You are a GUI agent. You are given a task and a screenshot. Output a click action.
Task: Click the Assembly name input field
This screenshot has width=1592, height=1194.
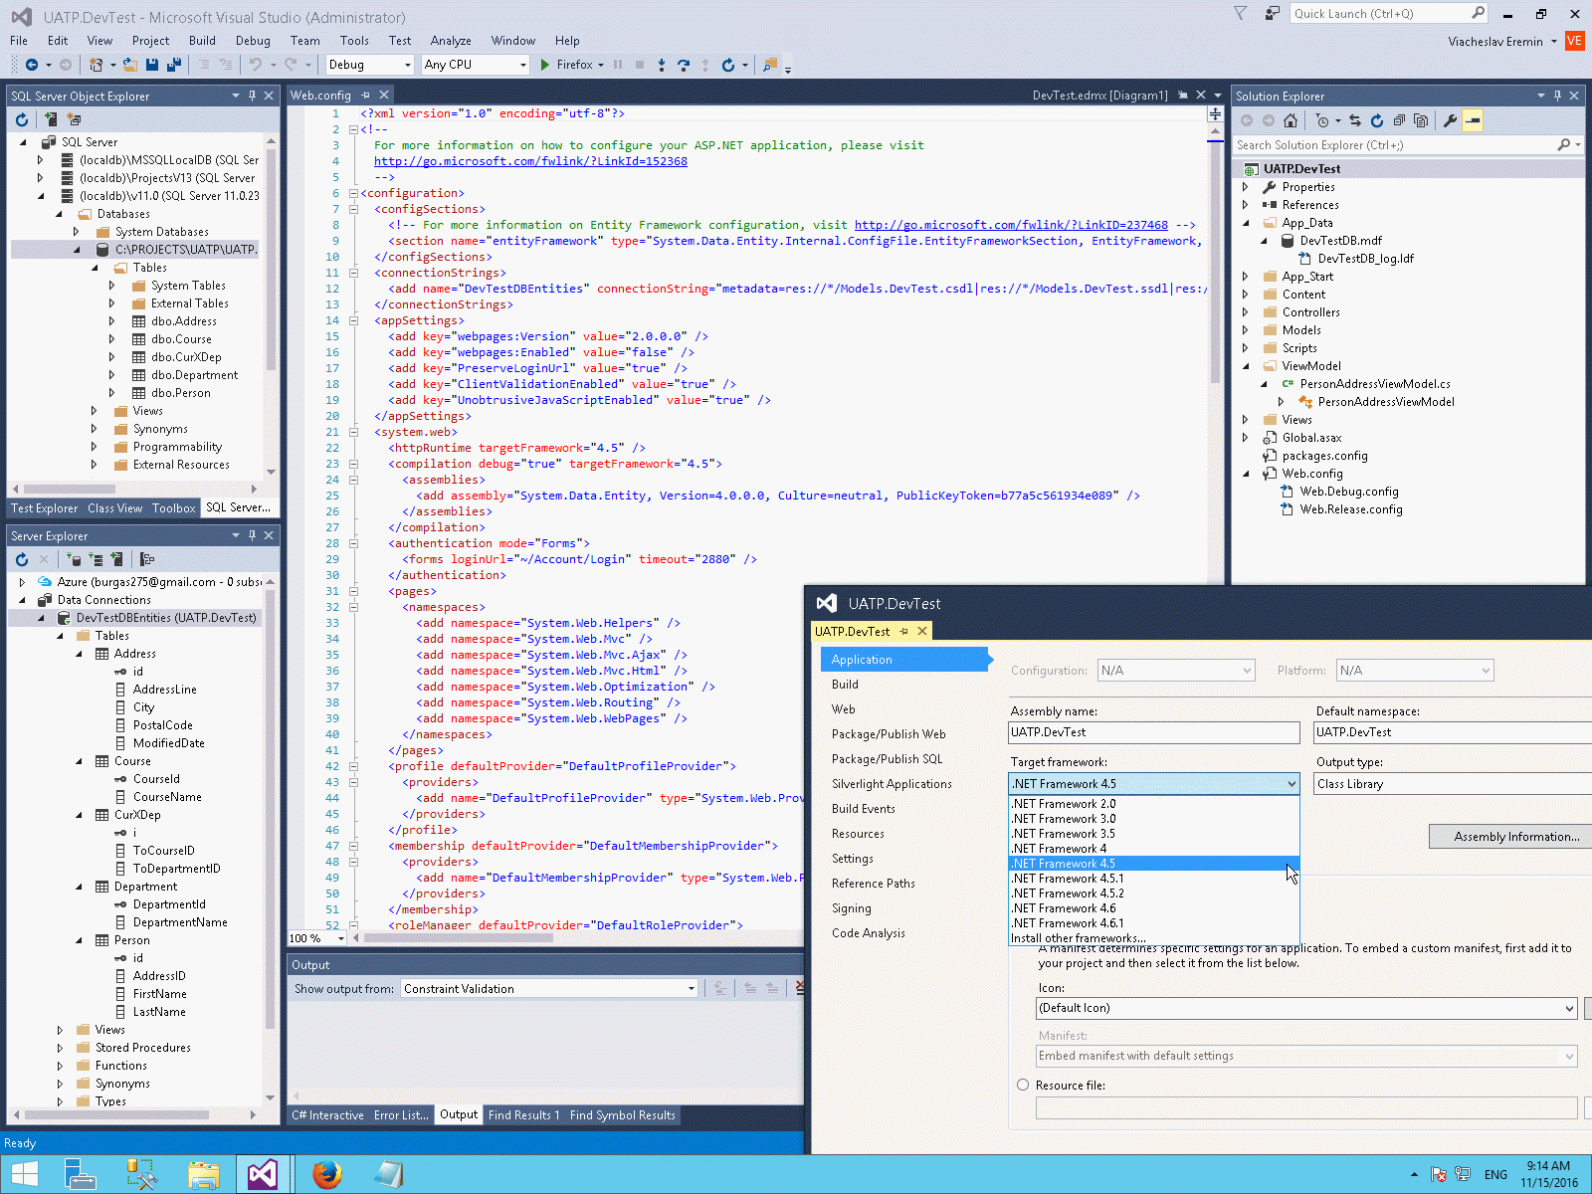[x=1153, y=732]
